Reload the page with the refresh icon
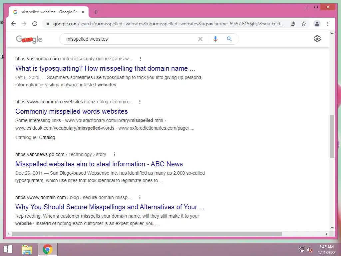This screenshot has width=341, height=256. [35, 24]
